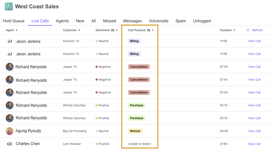Click Agung Rysudy's avatar photo
This screenshot has width=270, height=149.
pyautogui.click(x=10, y=131)
